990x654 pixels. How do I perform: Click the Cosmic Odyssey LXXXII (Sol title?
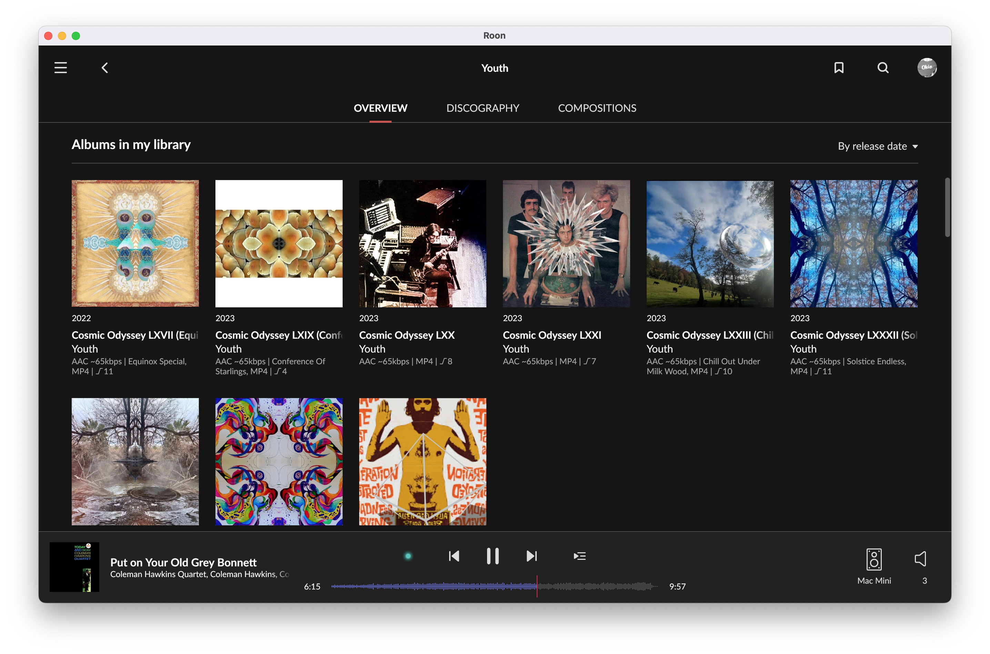click(x=854, y=335)
